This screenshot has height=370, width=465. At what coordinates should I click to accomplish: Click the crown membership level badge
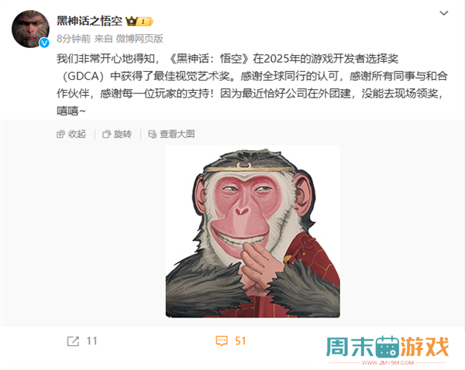pyautogui.click(x=139, y=22)
